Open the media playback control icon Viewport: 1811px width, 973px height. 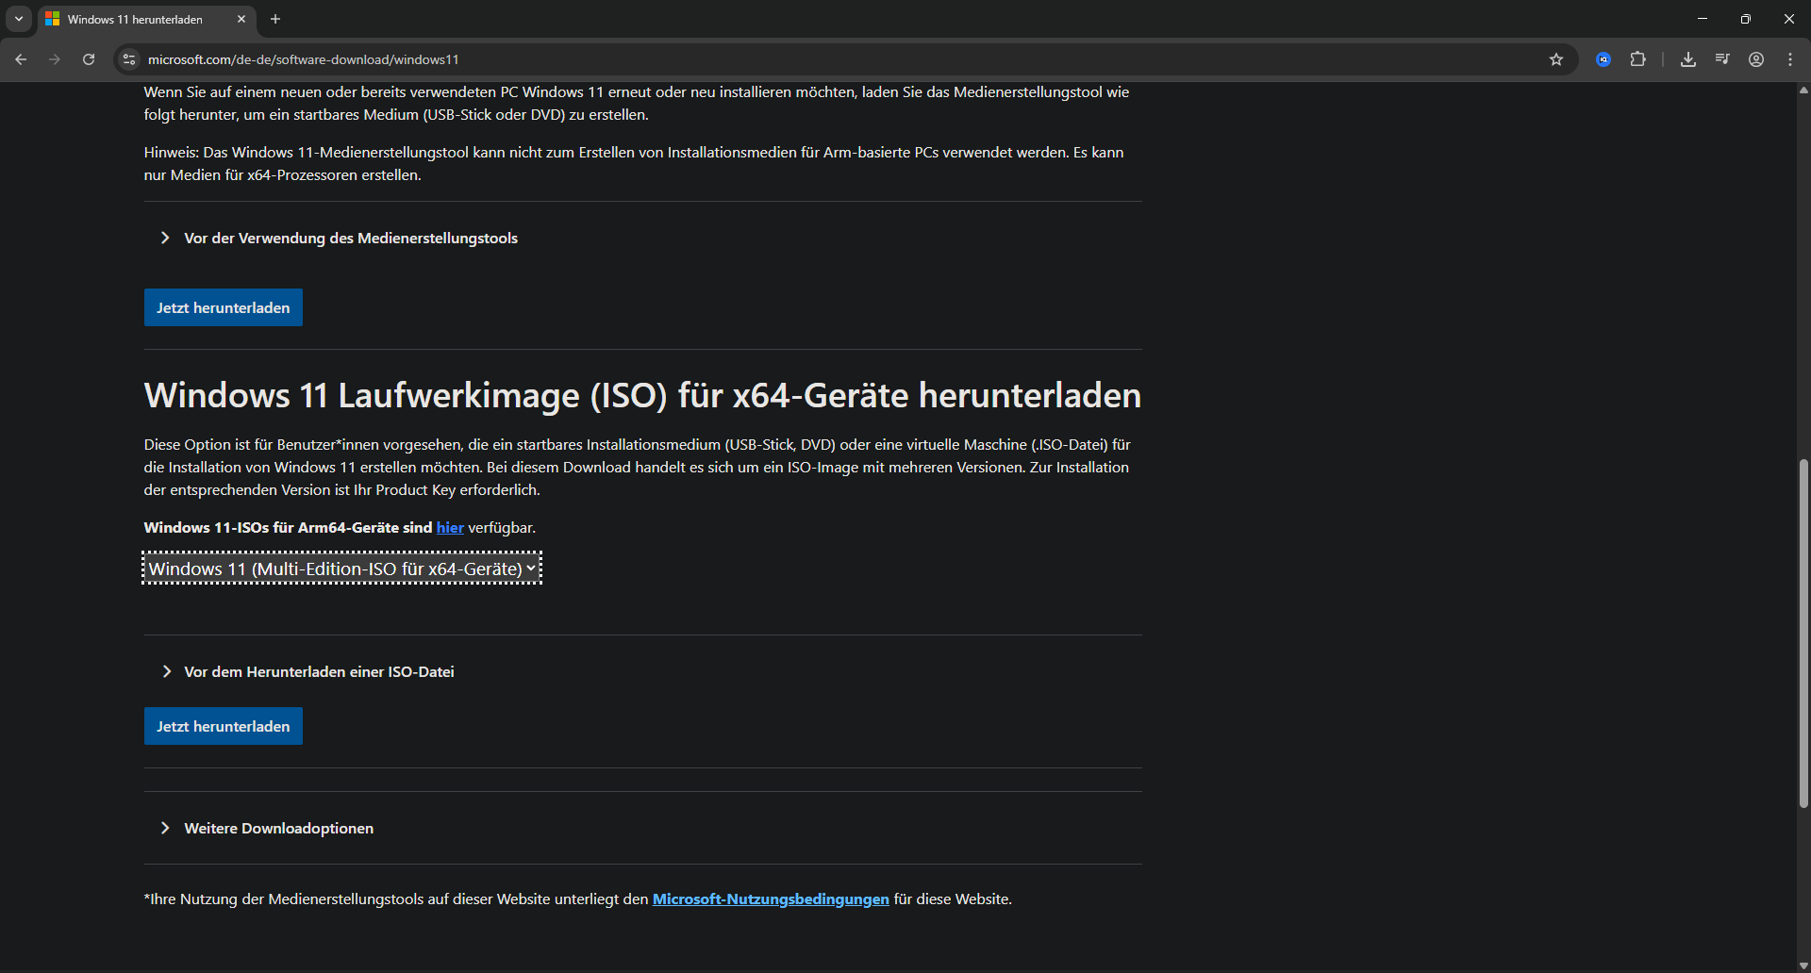(x=1721, y=58)
